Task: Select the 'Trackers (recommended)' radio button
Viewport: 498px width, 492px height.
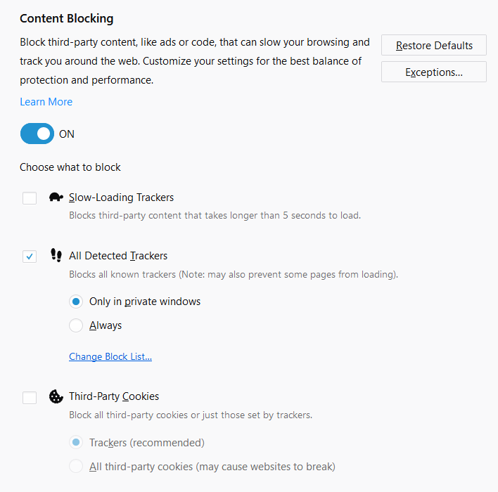Action: [x=76, y=443]
